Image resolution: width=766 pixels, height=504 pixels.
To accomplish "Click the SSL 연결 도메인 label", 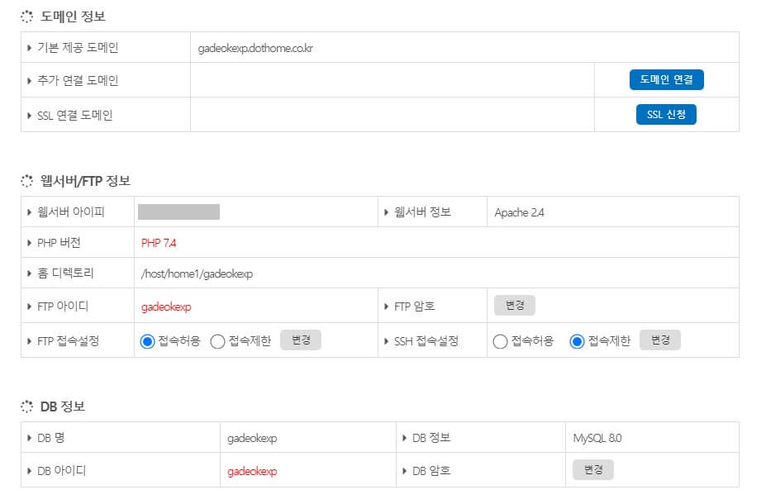I will coord(74,116).
